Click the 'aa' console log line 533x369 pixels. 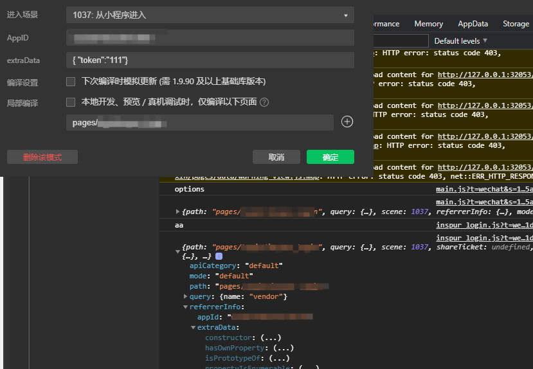(179, 225)
